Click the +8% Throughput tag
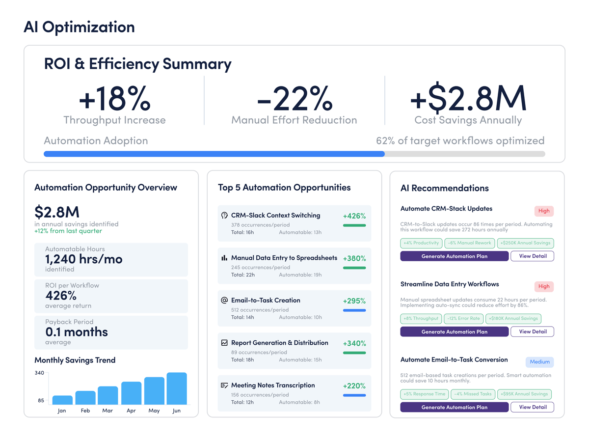The height and width of the screenshot is (442, 589). 421,319
